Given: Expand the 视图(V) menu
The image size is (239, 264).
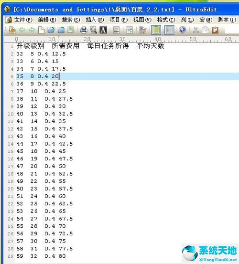Looking at the screenshot, I should [142, 20].
